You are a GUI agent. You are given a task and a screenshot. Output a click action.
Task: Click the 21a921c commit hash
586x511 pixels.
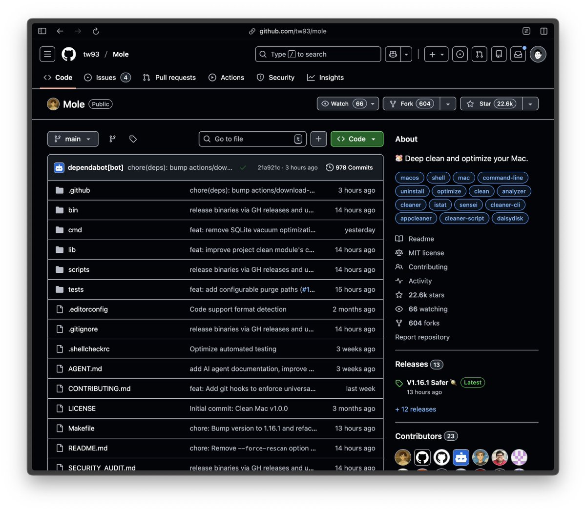tap(269, 167)
